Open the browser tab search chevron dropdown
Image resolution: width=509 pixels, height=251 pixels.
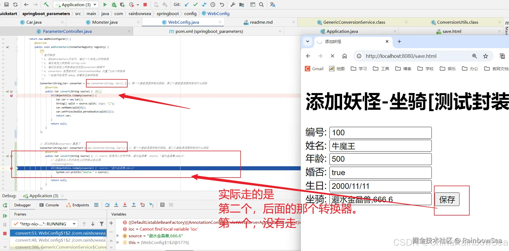308,41
